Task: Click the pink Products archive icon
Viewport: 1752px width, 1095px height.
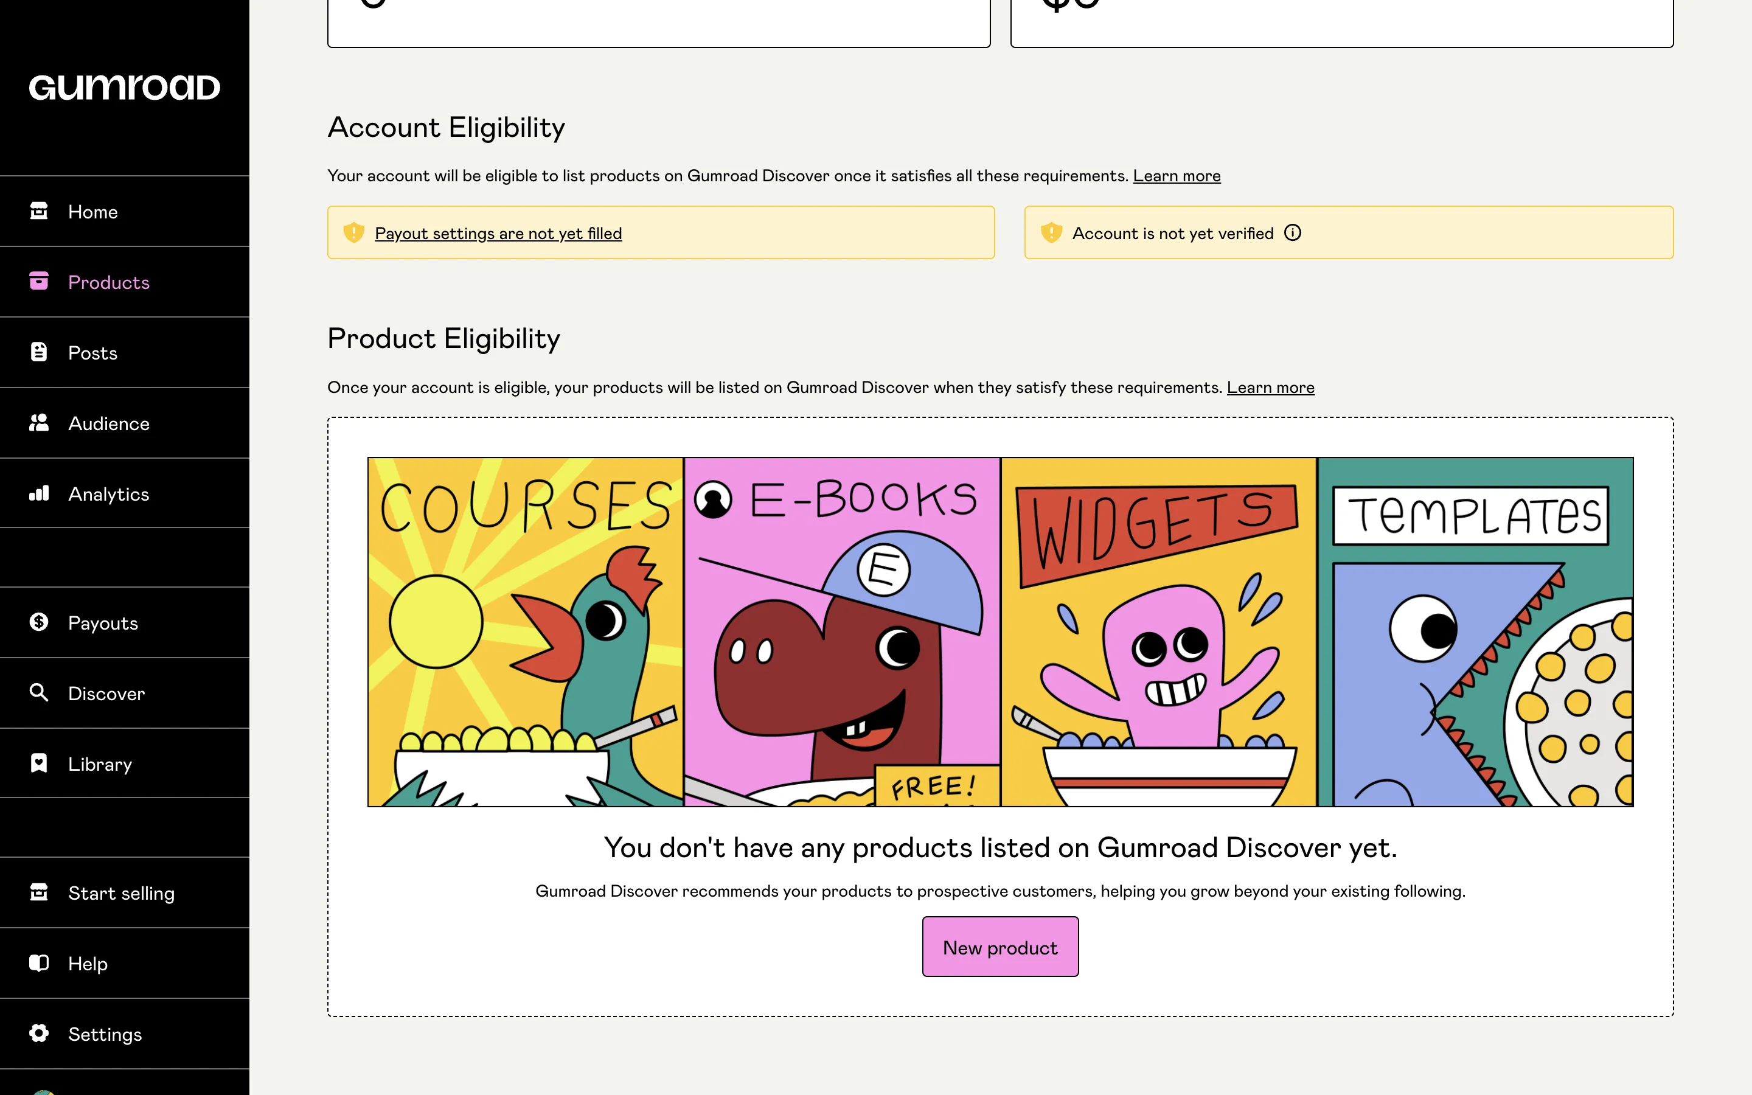Action: tap(39, 281)
